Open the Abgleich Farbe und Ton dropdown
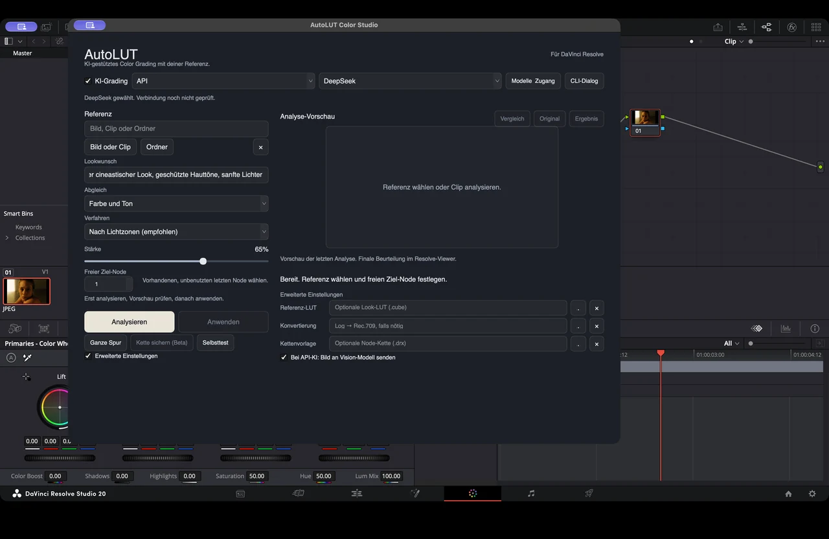This screenshot has width=829, height=539. click(x=176, y=203)
